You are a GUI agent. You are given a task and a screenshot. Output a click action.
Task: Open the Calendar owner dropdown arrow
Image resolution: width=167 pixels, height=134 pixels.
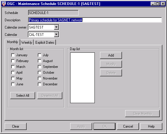56,27
